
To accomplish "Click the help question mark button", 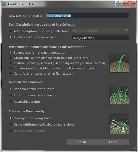I will coord(119,3).
